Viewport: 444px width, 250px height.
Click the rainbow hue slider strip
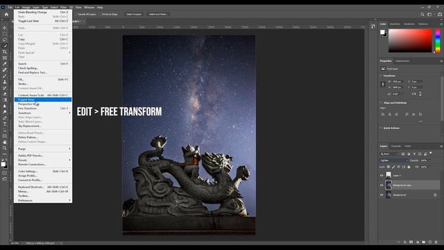pyautogui.click(x=438, y=40)
